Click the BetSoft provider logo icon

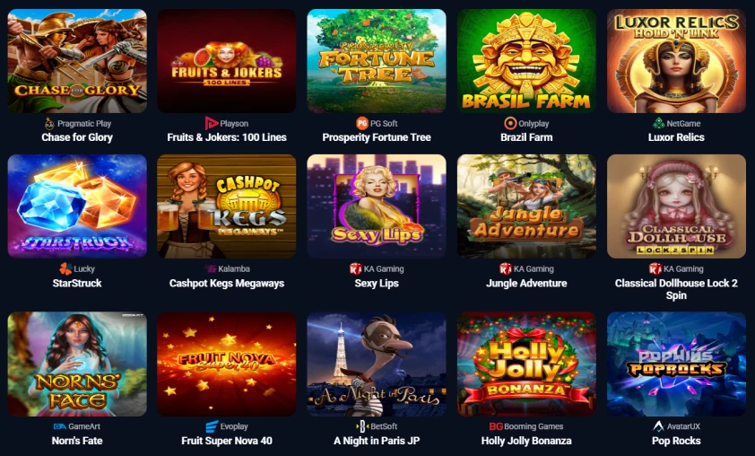coord(362,426)
